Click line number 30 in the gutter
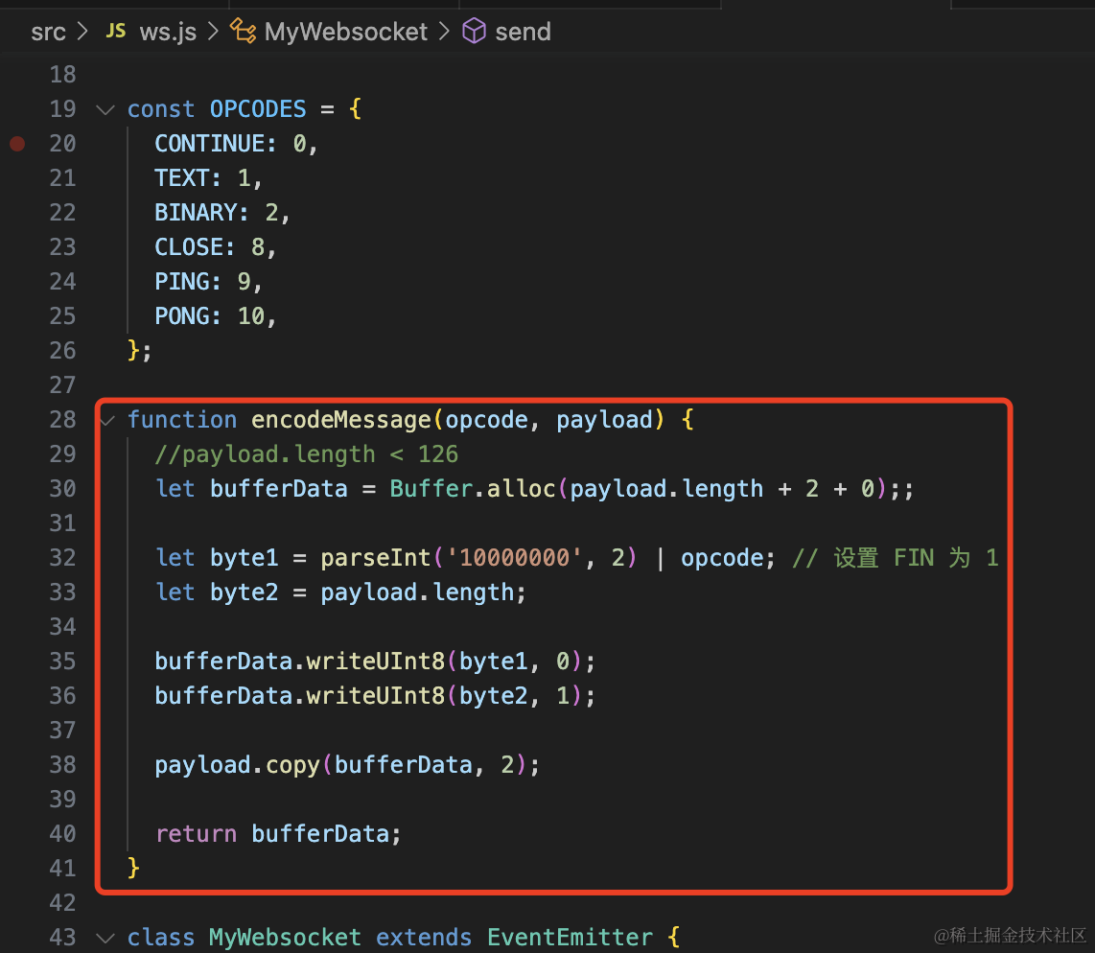 coord(62,489)
